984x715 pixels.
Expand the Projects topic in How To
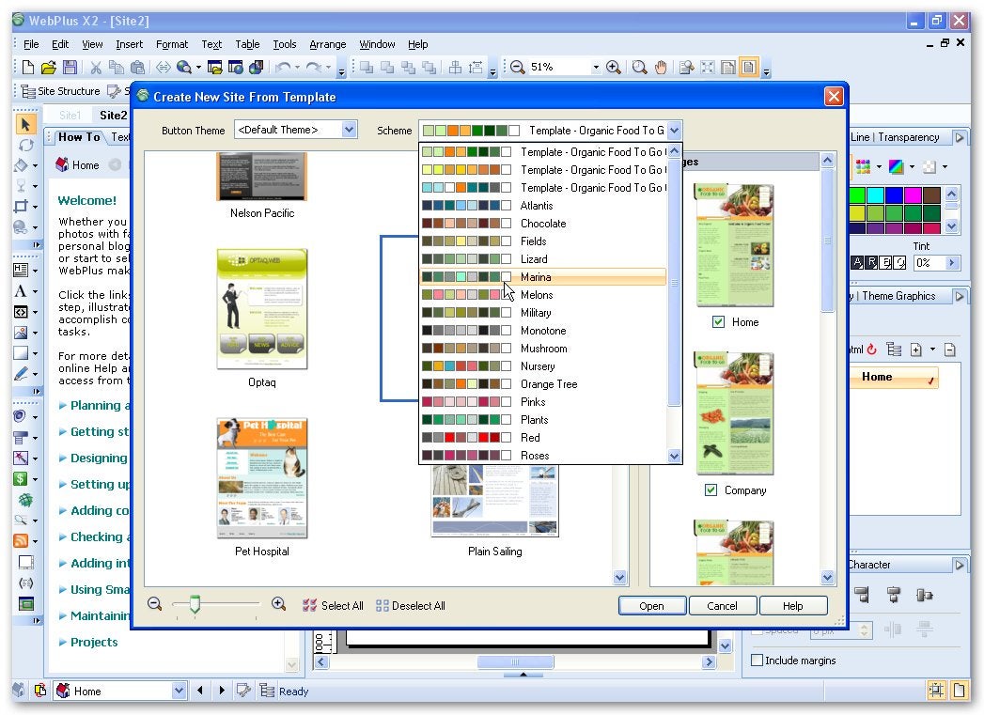(x=63, y=643)
